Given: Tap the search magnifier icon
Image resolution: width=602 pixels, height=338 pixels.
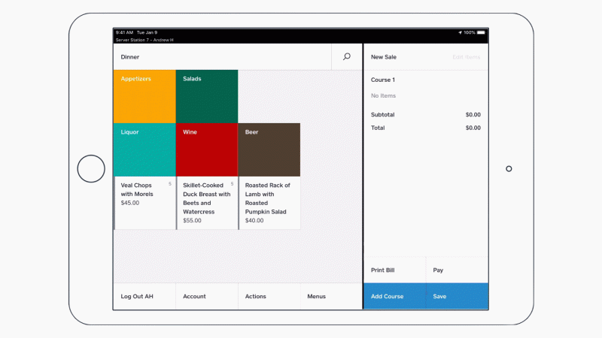Looking at the screenshot, I should pyautogui.click(x=346, y=56).
